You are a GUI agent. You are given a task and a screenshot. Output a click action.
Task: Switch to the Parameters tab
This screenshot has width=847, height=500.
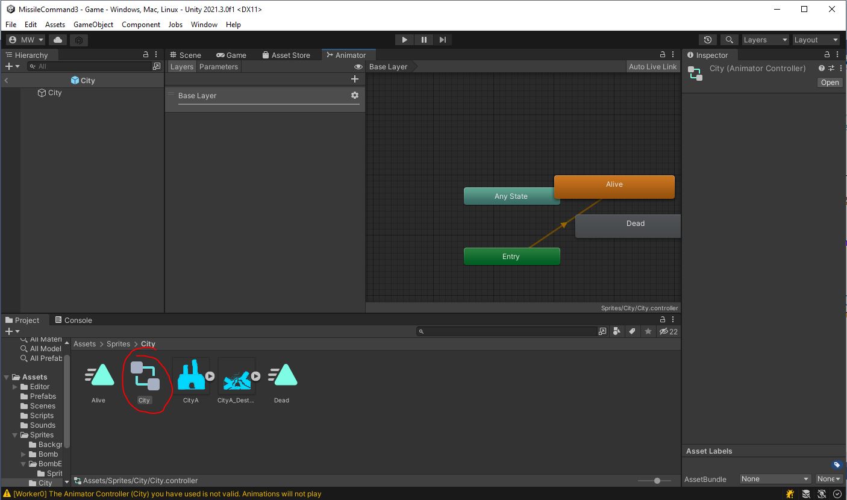pyautogui.click(x=218, y=67)
